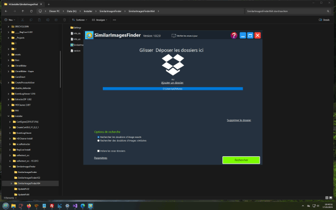This screenshot has height=210, width=336.
Task: Open FileZilla from the taskbar
Action: click(52, 206)
